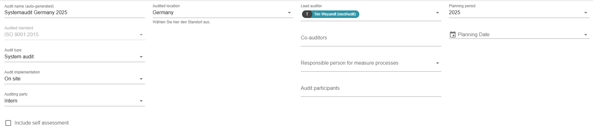Viewport: 593px width, 134px height.
Task: Expand the Auditing party dropdown arrow
Action: [x=141, y=101]
